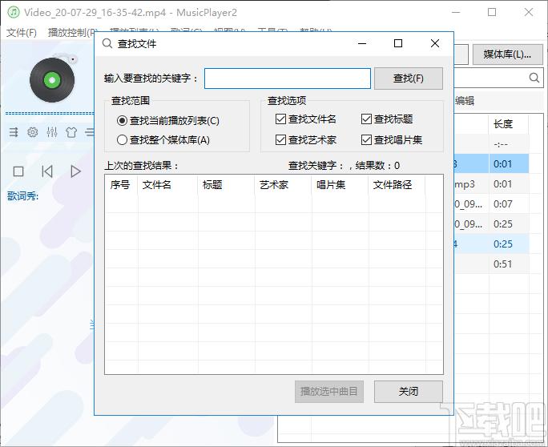This screenshot has width=548, height=447.
Task: Click the 关闭 button in the dialog
Action: click(x=409, y=392)
